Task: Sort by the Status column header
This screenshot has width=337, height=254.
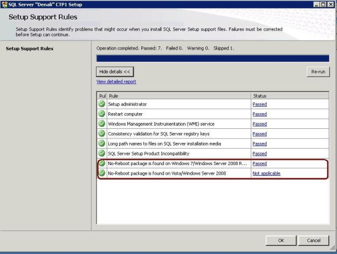Action: click(289, 95)
